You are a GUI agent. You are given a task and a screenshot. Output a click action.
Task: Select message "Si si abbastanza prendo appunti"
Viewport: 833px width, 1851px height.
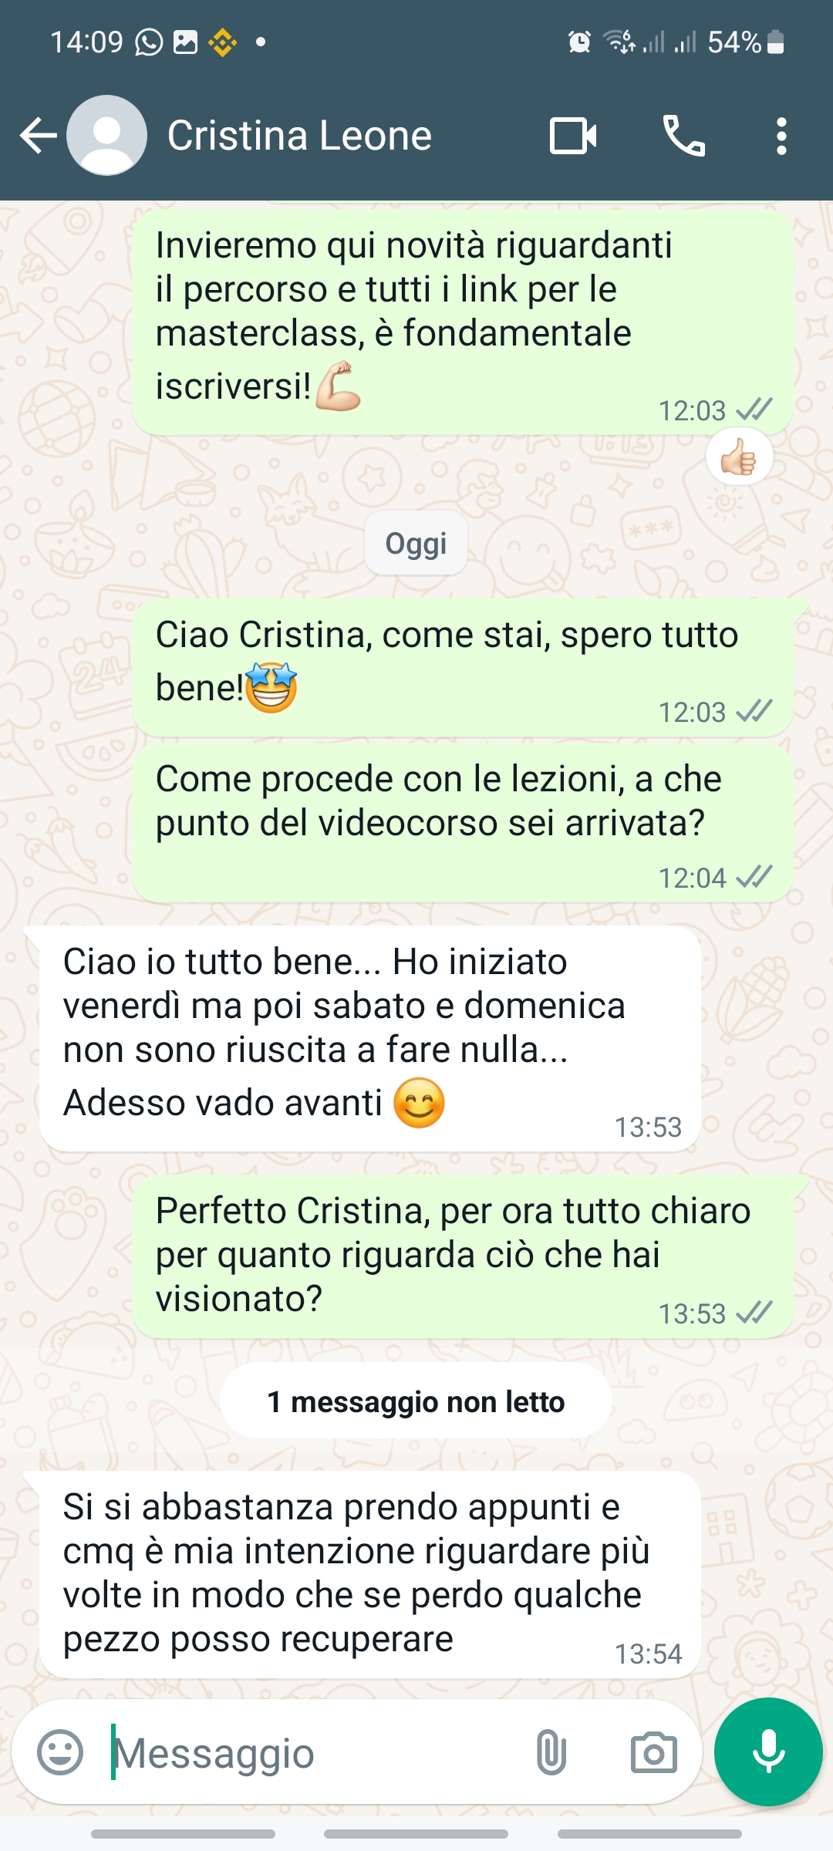click(x=370, y=1573)
